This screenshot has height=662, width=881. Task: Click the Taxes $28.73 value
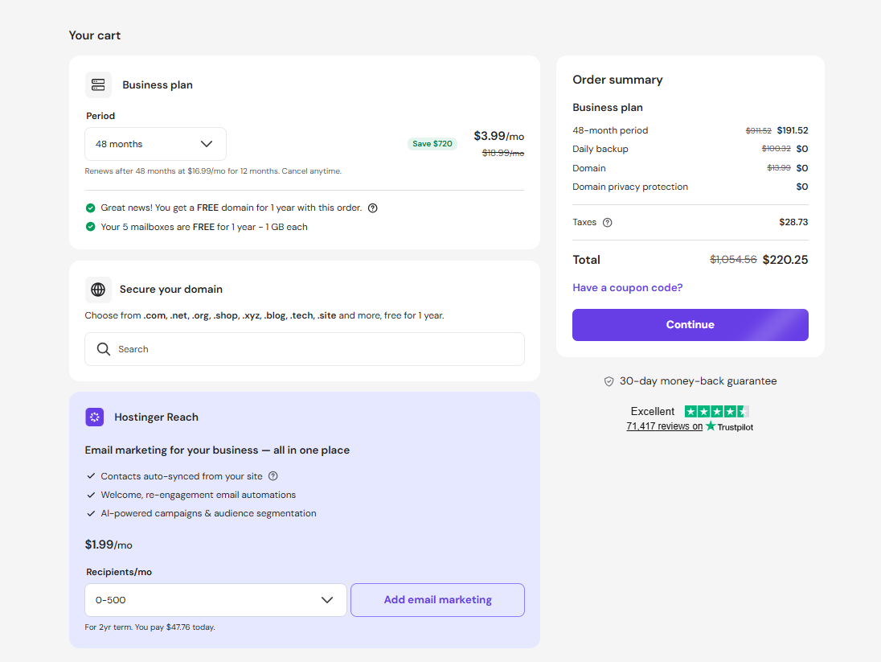click(x=793, y=222)
